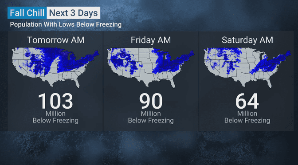Image resolution: width=298 pixels, height=165 pixels.
Task: Select the Fall Chill blue label
Action: (27, 13)
